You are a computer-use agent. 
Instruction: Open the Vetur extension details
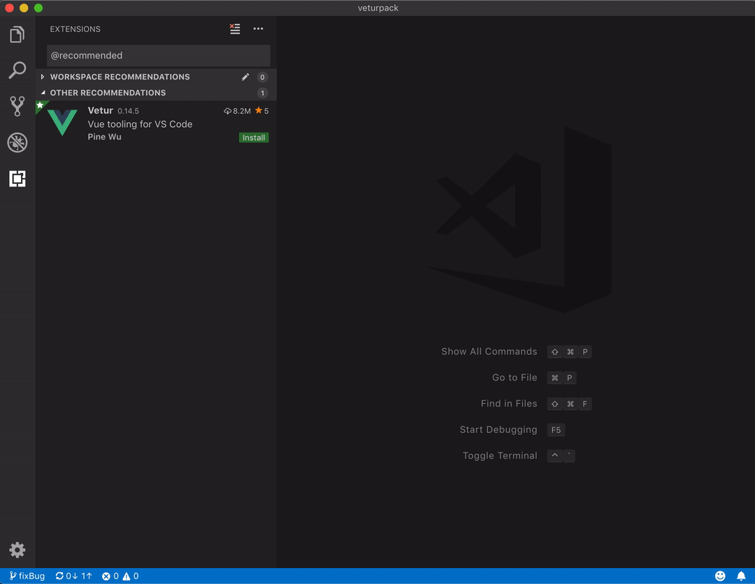[140, 124]
